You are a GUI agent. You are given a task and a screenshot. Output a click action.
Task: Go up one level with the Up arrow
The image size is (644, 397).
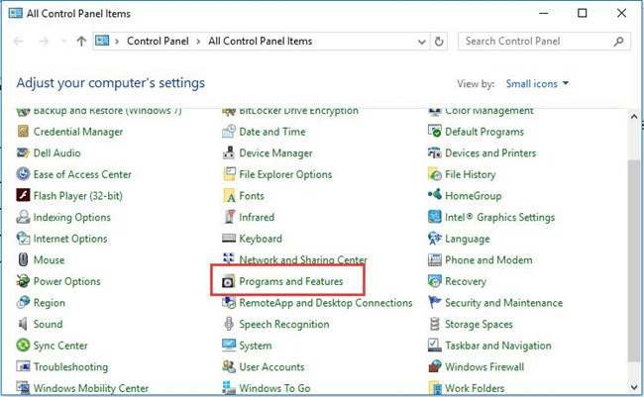click(x=81, y=41)
